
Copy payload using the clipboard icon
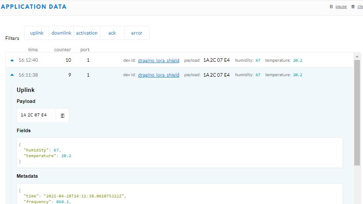62,116
